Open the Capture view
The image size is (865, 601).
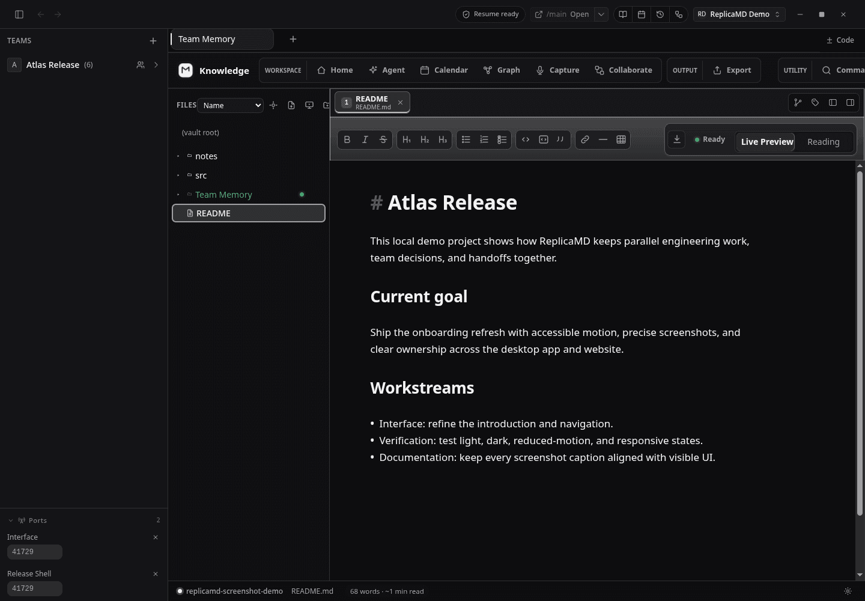[x=557, y=70]
